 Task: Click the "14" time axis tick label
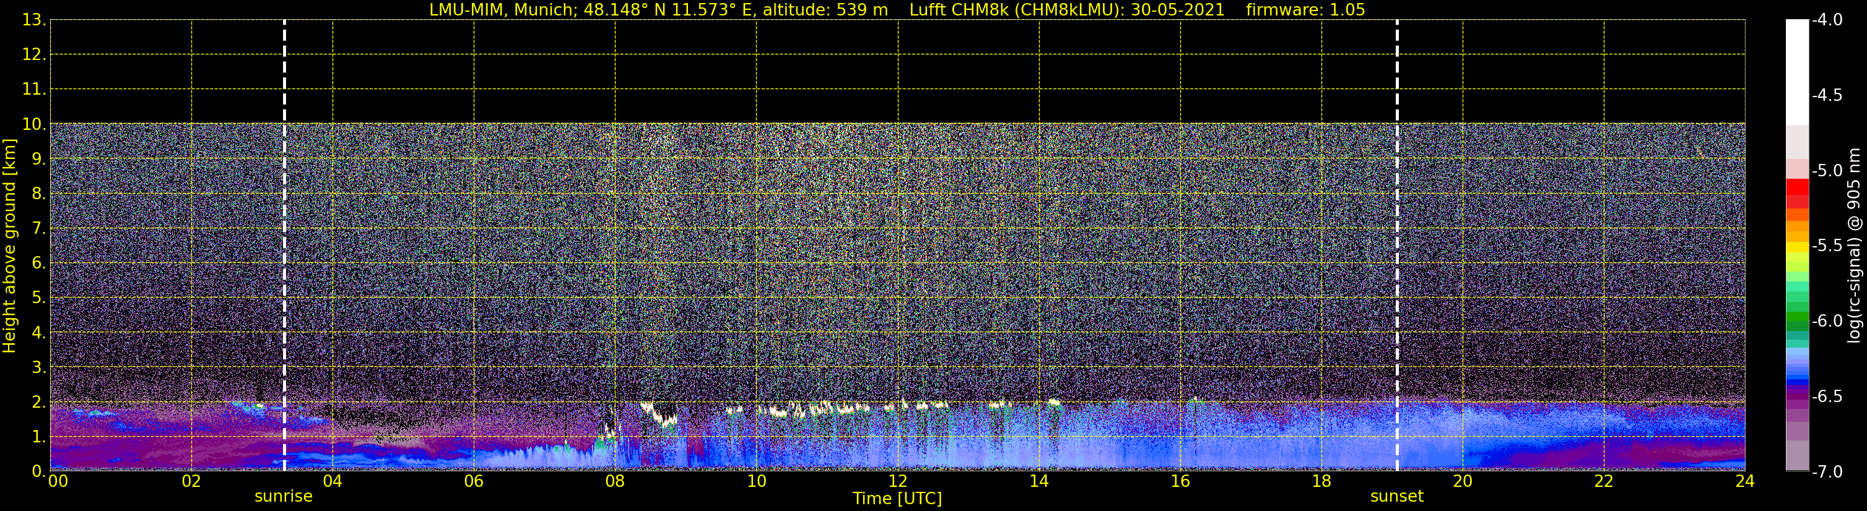click(x=1039, y=481)
